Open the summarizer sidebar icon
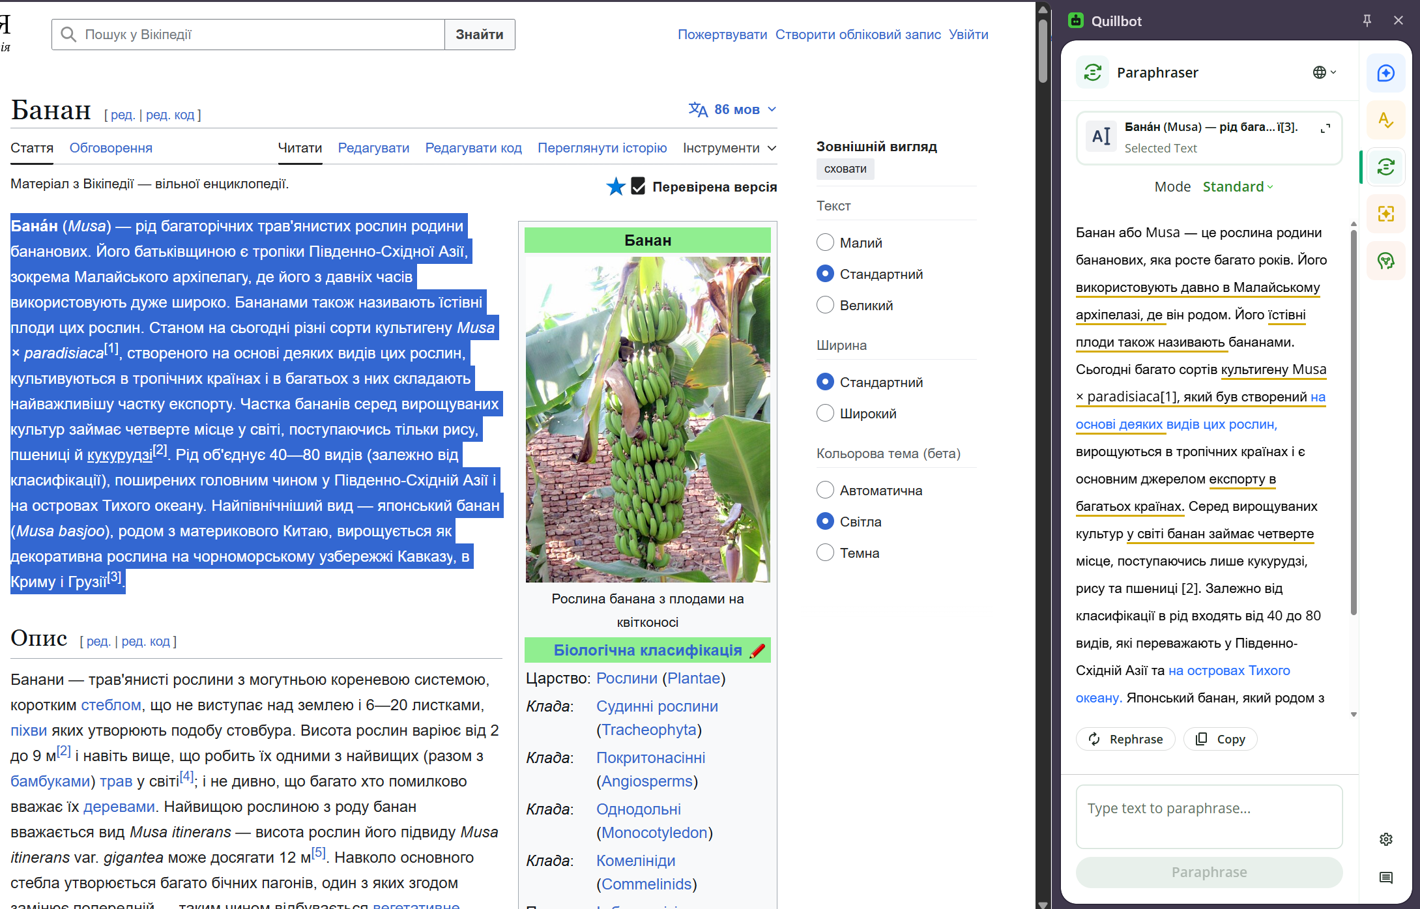The image size is (1420, 909). [1385, 214]
